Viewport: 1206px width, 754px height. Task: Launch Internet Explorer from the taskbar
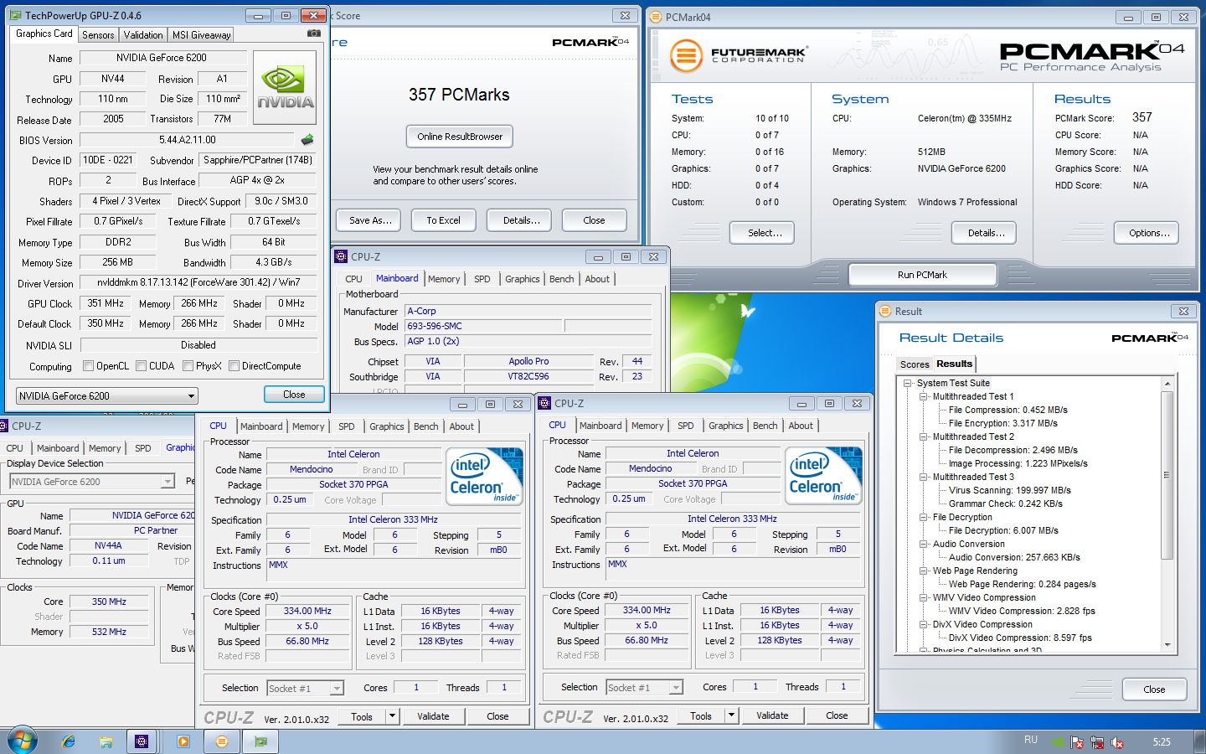[68, 741]
